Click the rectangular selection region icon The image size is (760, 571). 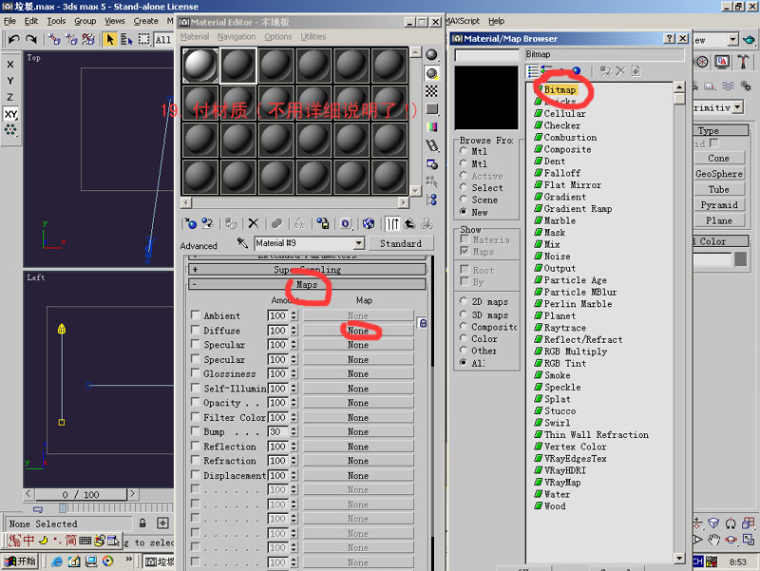click(144, 39)
